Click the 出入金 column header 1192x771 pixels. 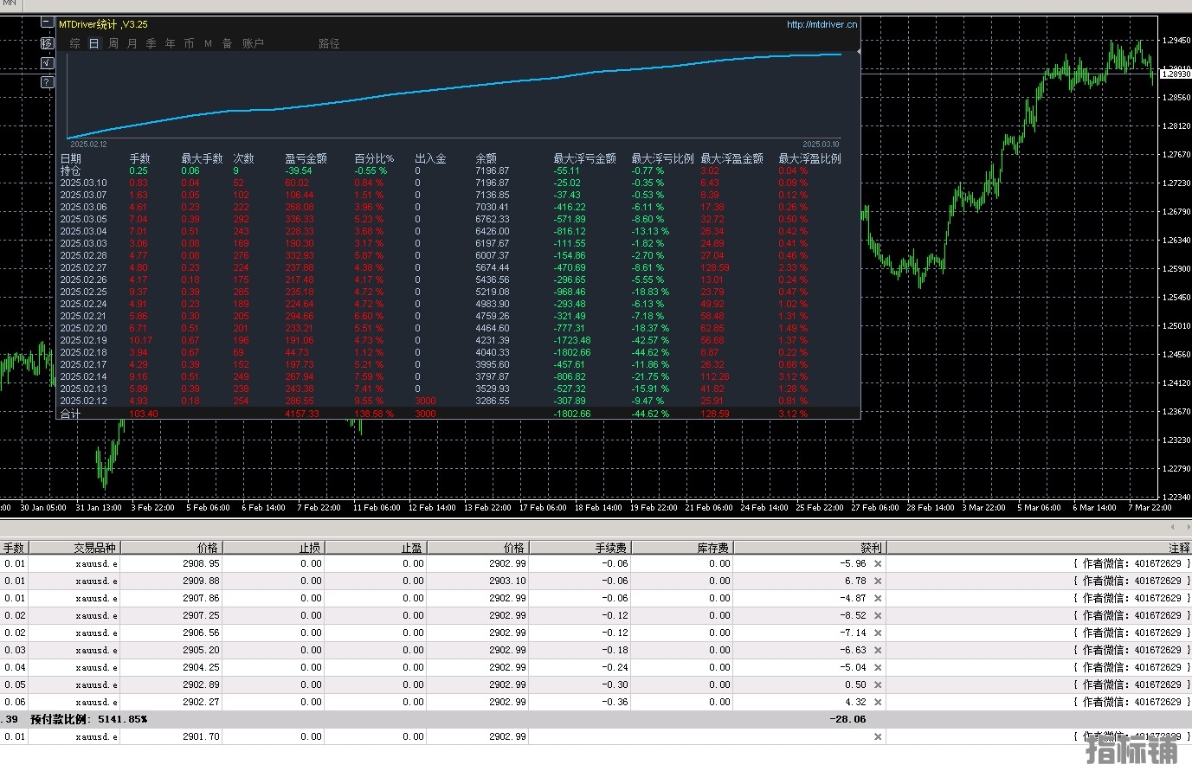click(430, 158)
